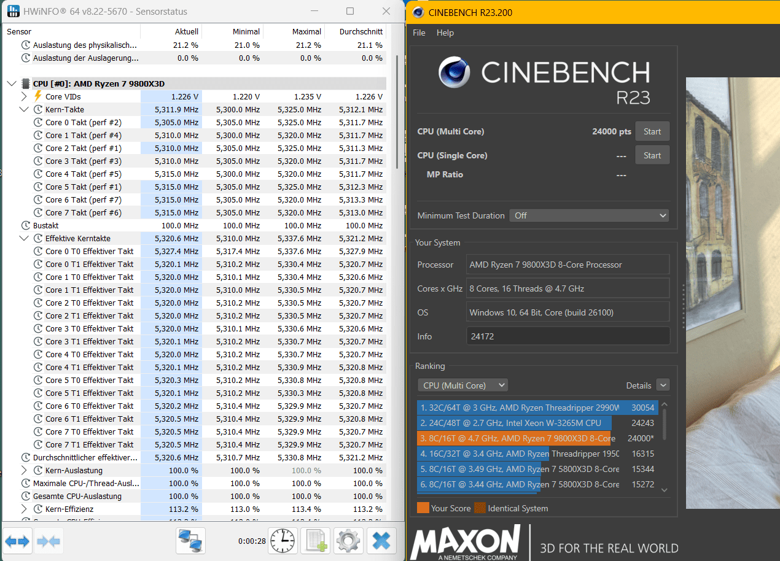Collapse the CPU [#0] AMD Ryzen 7 9800X3D group
This screenshot has height=561, width=780.
pyautogui.click(x=12, y=83)
